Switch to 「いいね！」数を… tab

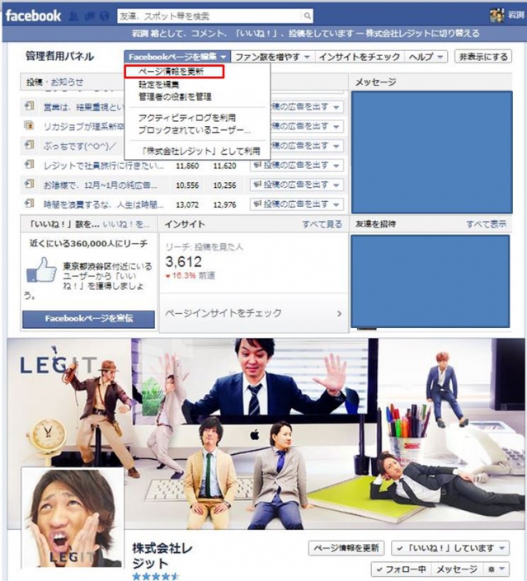coord(64,224)
